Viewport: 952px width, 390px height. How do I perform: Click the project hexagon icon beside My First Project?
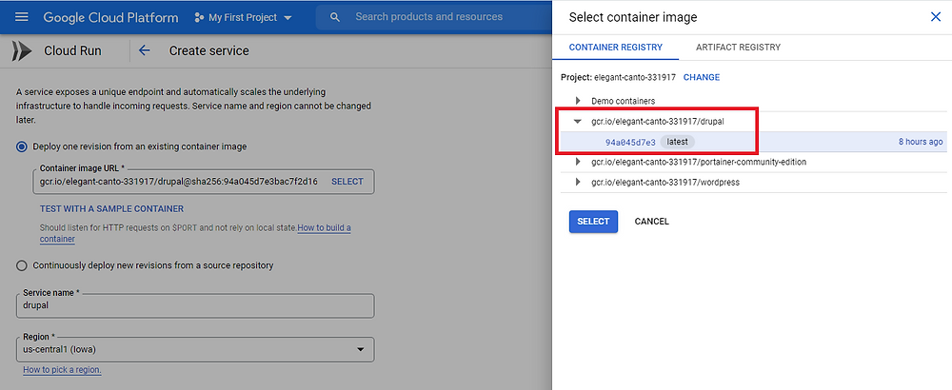[199, 17]
